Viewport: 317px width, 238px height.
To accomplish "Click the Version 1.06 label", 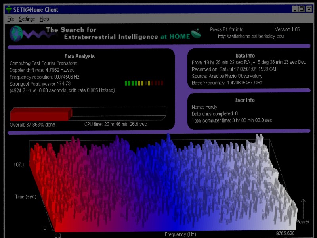I will point(287,30).
